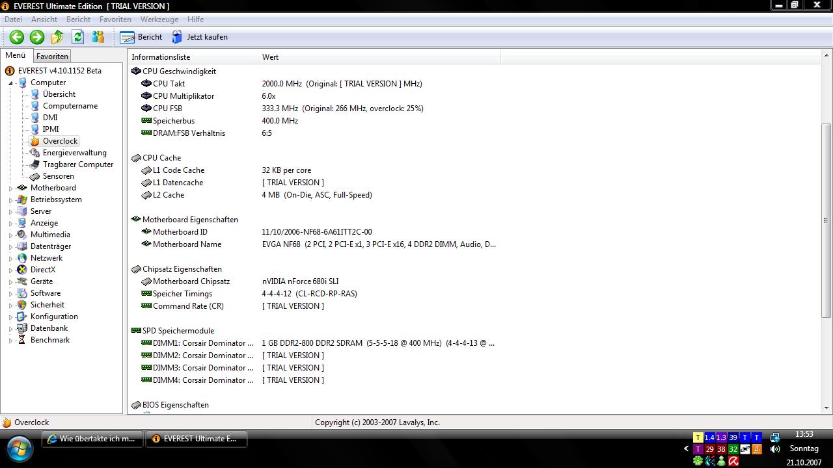Select the L2 Cache row
The height and width of the screenshot is (468, 833).
pyautogui.click(x=314, y=195)
